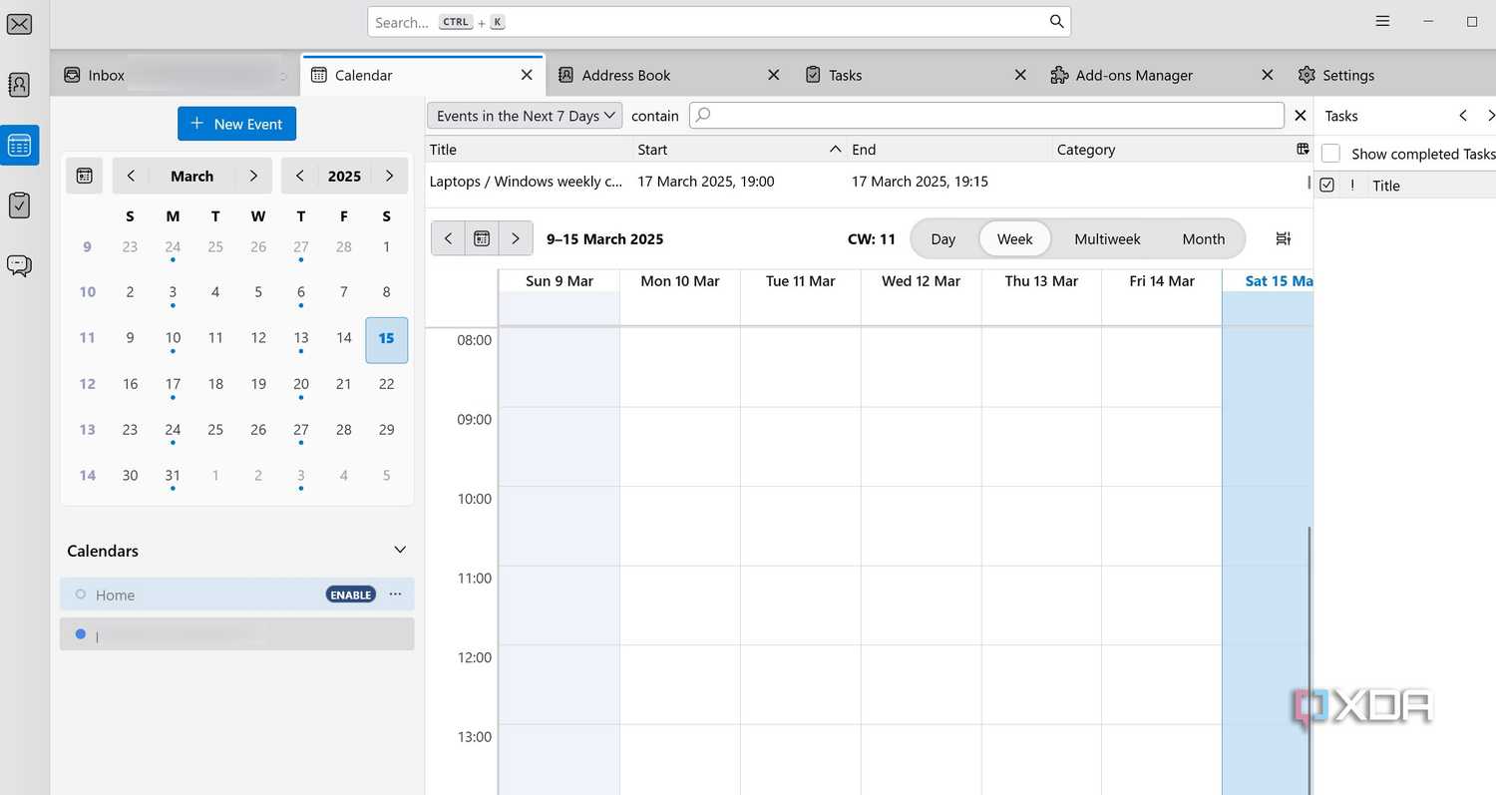Screen dimensions: 1496x795
Task: Enable the Home calendar
Action: click(x=350, y=595)
